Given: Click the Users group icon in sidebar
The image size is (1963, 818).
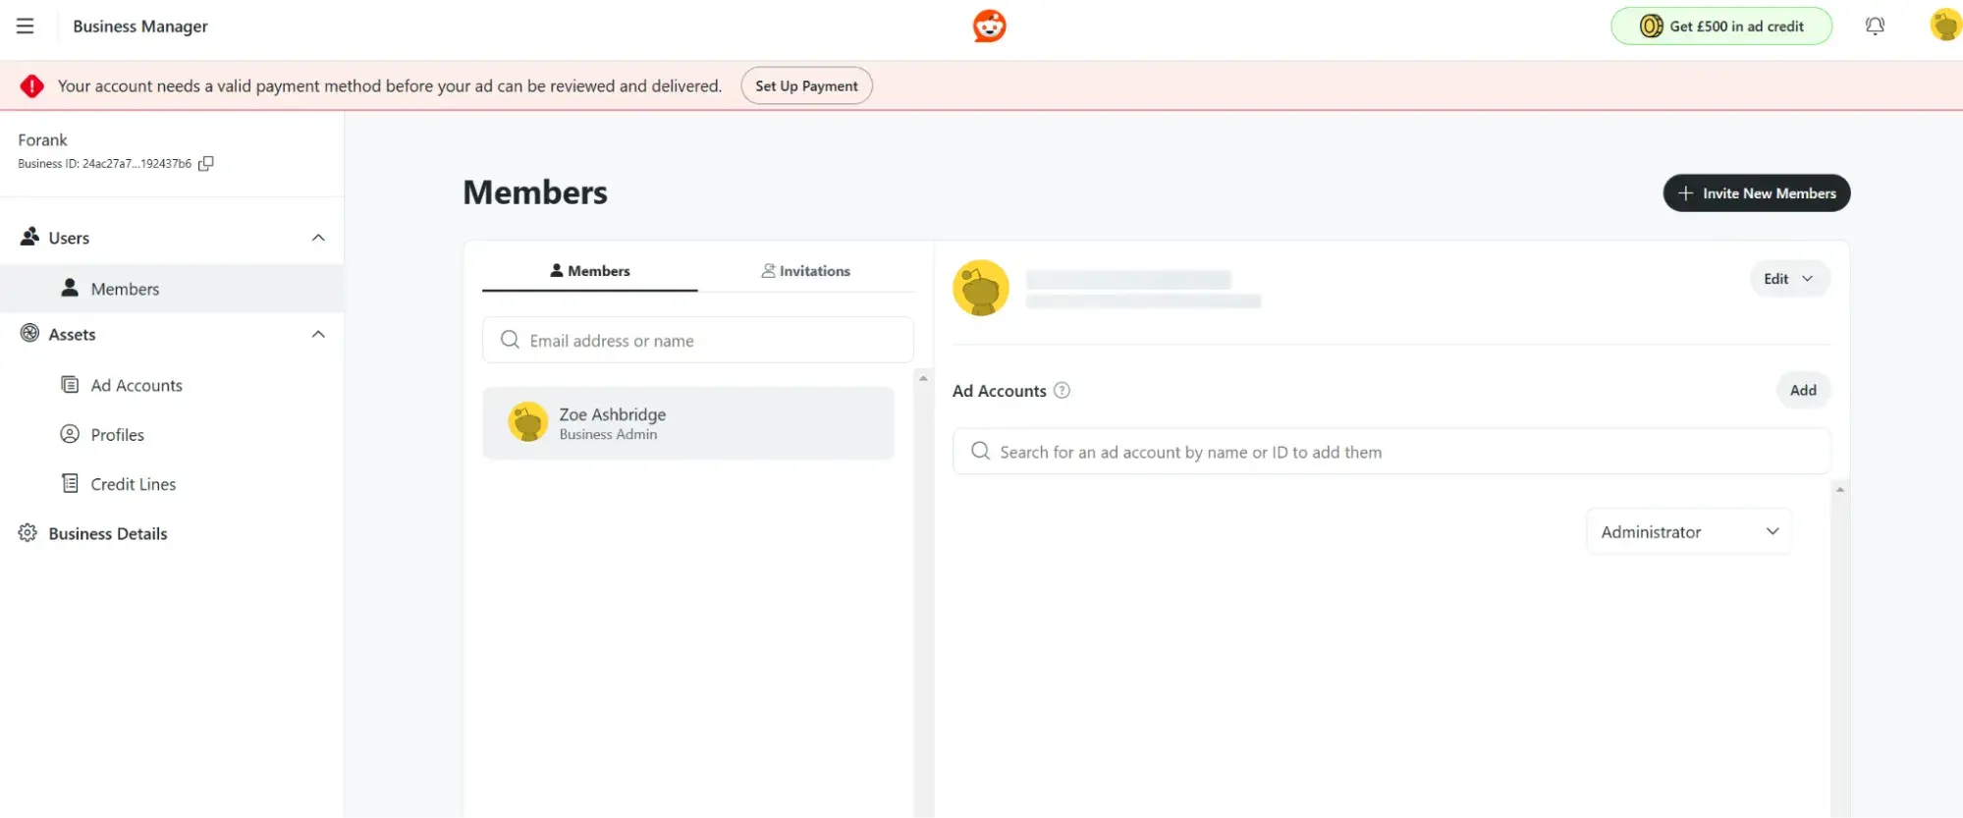Looking at the screenshot, I should [x=30, y=237].
